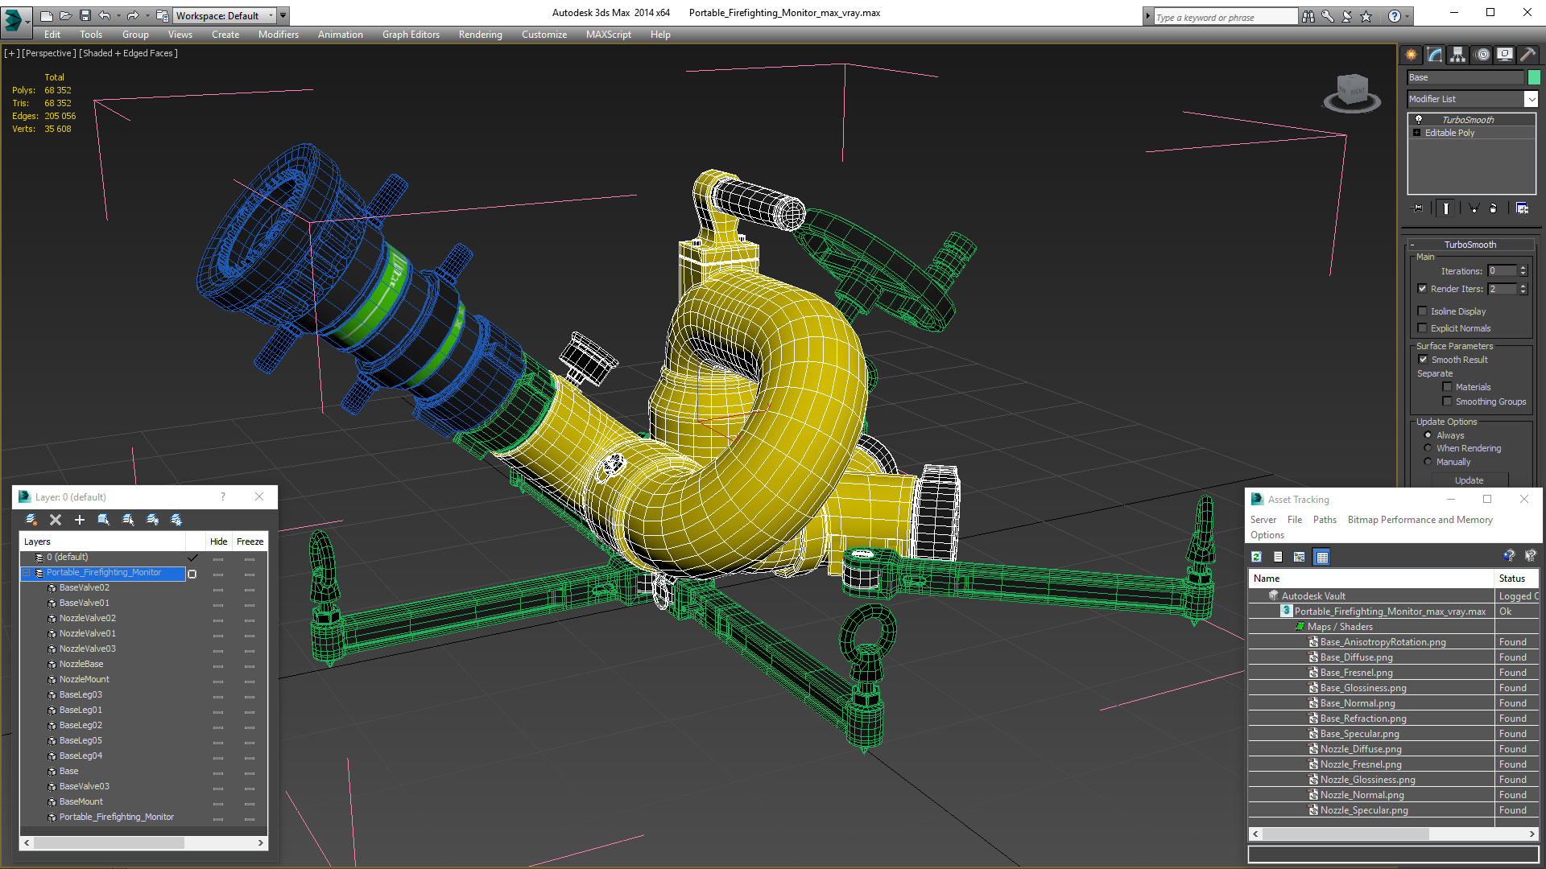
Task: Click the Table View icon in Asset Tracking
Action: click(1321, 557)
